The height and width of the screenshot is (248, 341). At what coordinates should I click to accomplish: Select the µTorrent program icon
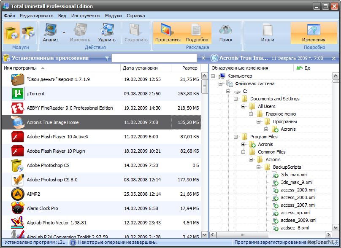18,94
